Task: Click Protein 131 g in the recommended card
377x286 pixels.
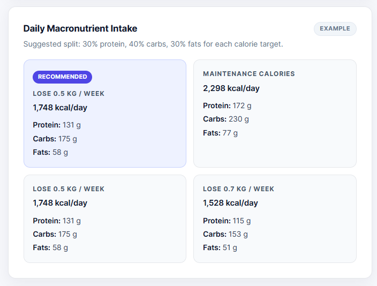Action: 57,125
